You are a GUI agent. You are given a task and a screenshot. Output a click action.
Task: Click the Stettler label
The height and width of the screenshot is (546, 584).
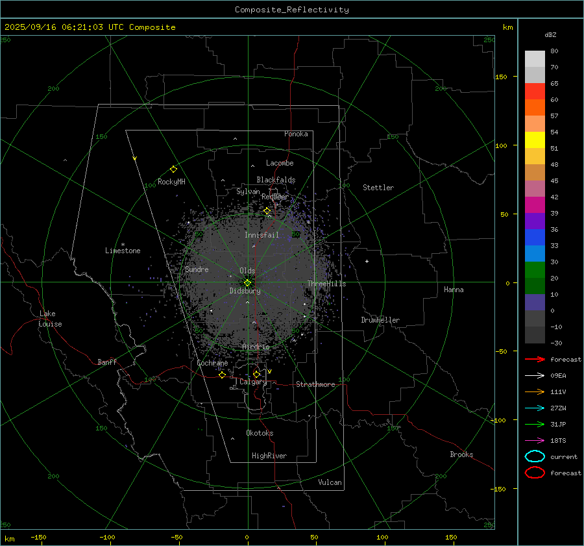pos(378,188)
